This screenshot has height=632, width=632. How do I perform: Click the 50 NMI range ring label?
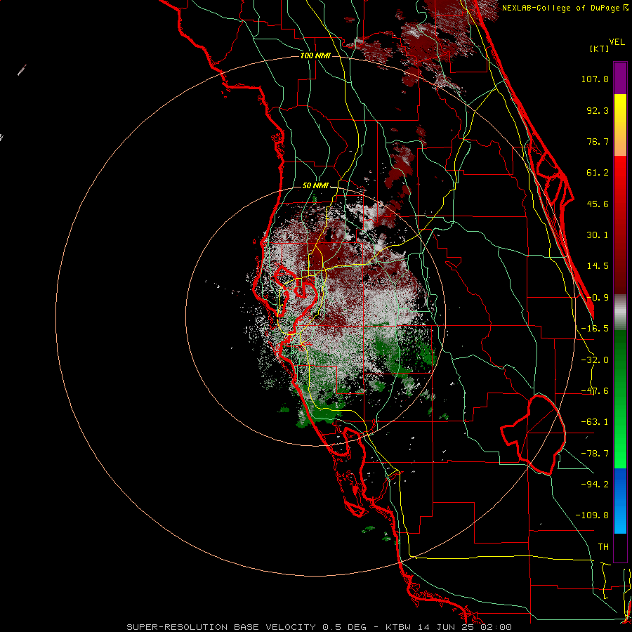[x=315, y=186]
